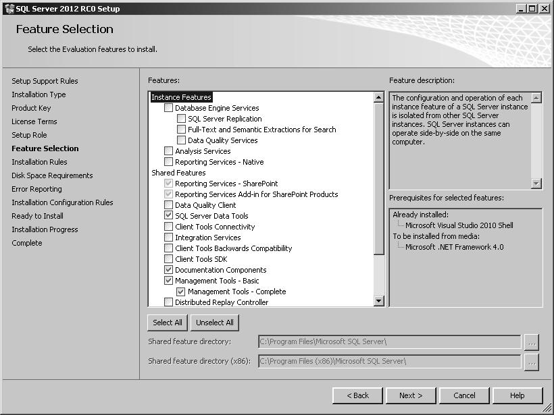The image size is (554, 415).
Task: Click the features list scrollbar thumb
Action: point(379,179)
